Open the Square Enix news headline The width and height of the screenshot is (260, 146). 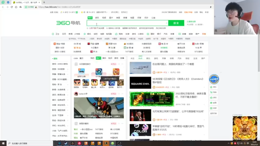coord(178,80)
